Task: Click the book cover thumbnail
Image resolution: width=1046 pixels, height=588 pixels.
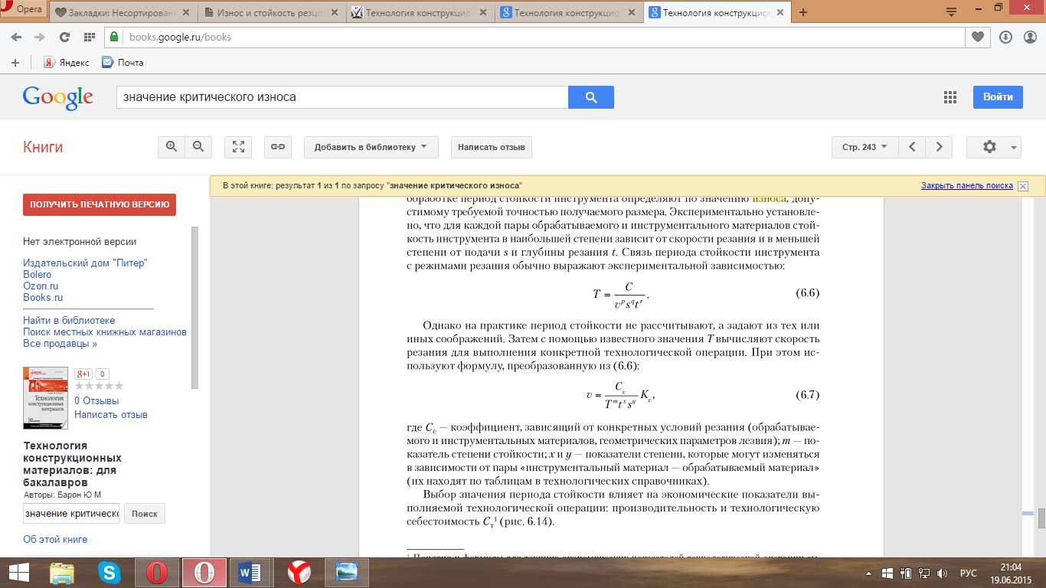Action: [x=45, y=397]
